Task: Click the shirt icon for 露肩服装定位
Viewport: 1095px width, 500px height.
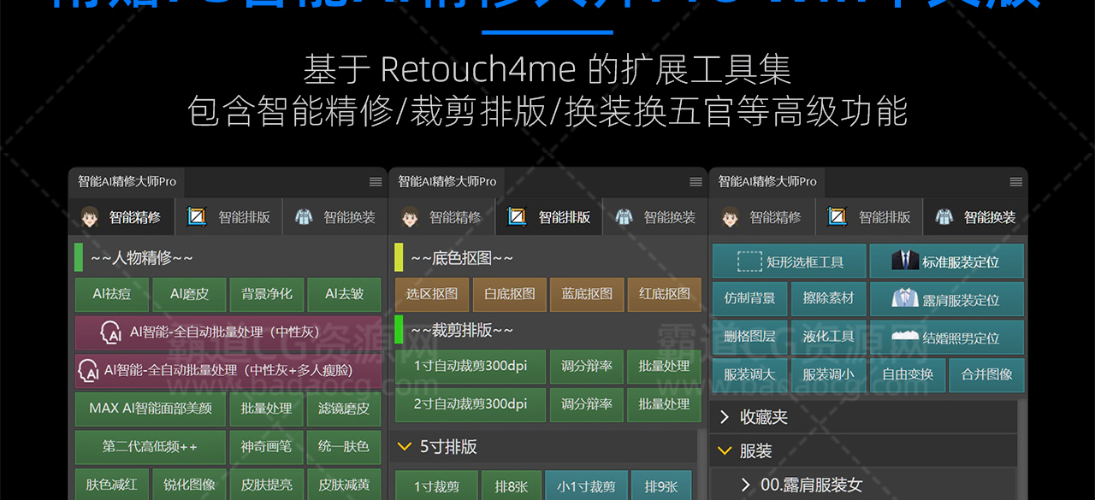Action: click(904, 299)
